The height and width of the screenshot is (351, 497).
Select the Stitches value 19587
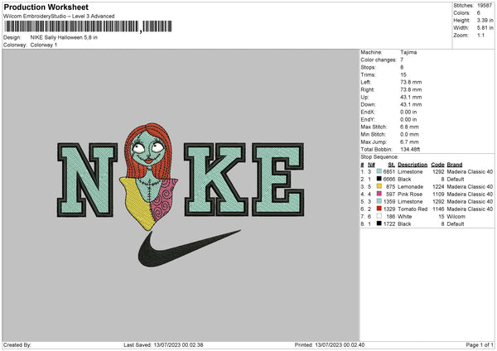(485, 6)
